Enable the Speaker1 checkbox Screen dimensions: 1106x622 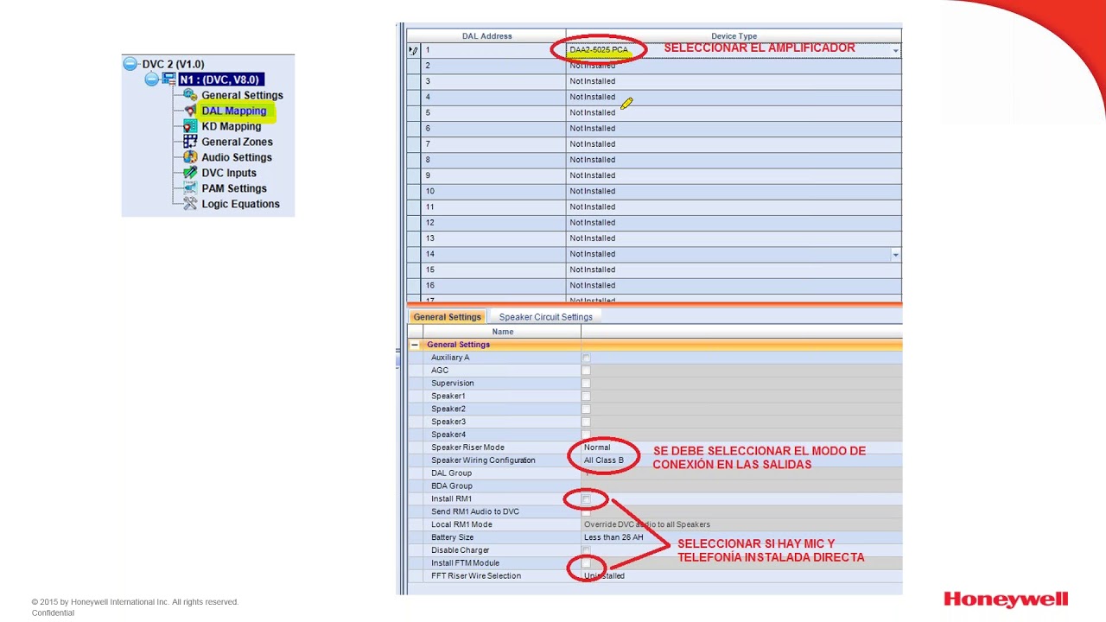click(x=586, y=397)
